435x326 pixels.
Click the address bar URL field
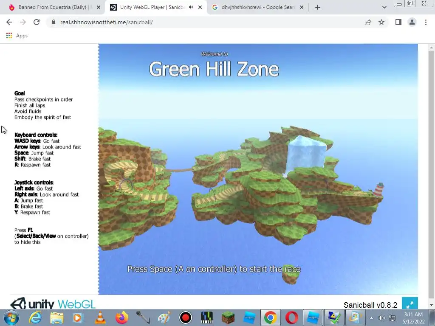pos(205,22)
